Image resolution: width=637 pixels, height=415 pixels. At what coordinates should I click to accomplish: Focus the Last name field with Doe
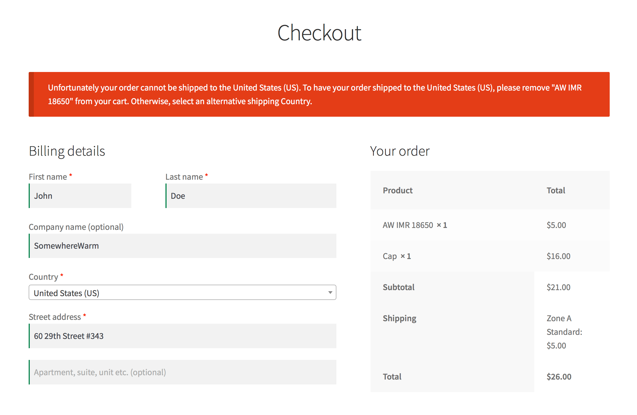pos(251,196)
